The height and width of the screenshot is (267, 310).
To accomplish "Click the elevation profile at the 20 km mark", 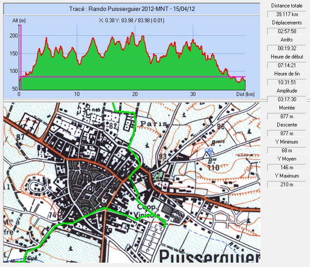I will click(x=135, y=65).
